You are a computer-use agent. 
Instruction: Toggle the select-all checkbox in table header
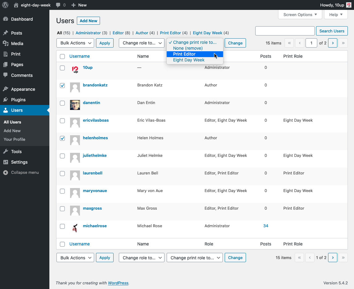coord(62,57)
